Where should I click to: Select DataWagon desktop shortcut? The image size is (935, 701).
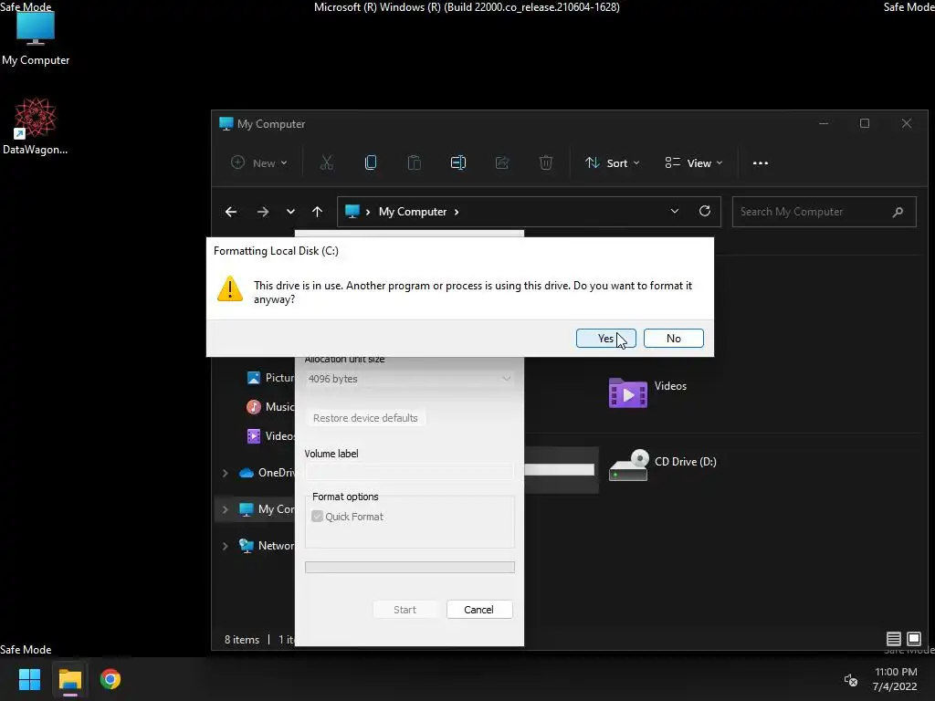point(36,126)
